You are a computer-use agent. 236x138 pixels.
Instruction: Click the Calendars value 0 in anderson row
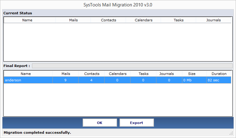117,80
